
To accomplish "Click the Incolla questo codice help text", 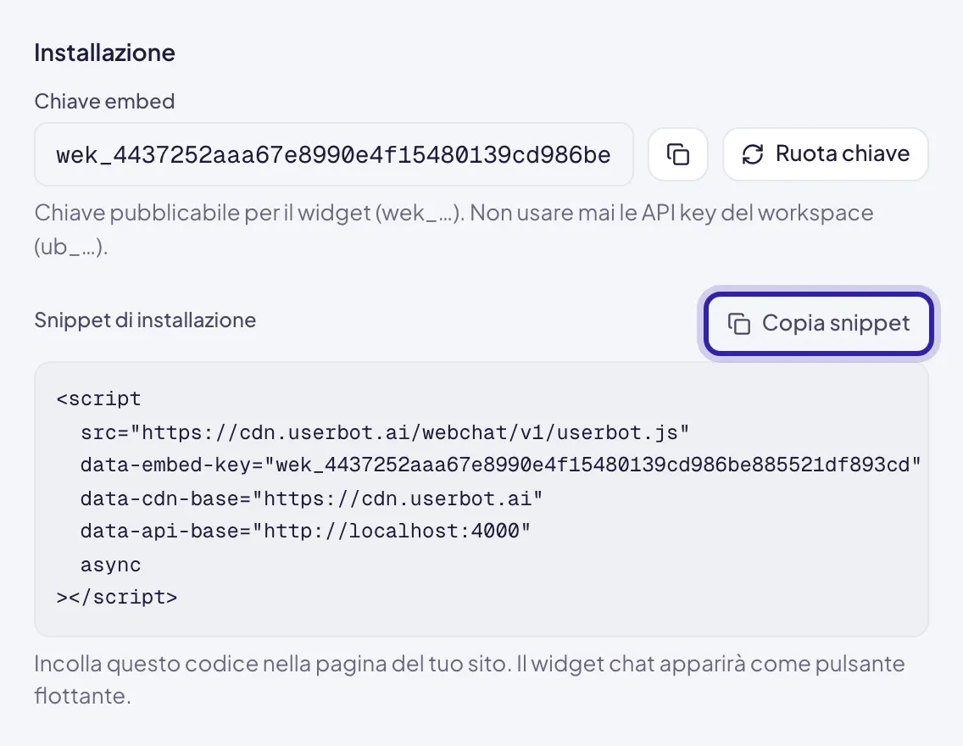I will click(470, 680).
